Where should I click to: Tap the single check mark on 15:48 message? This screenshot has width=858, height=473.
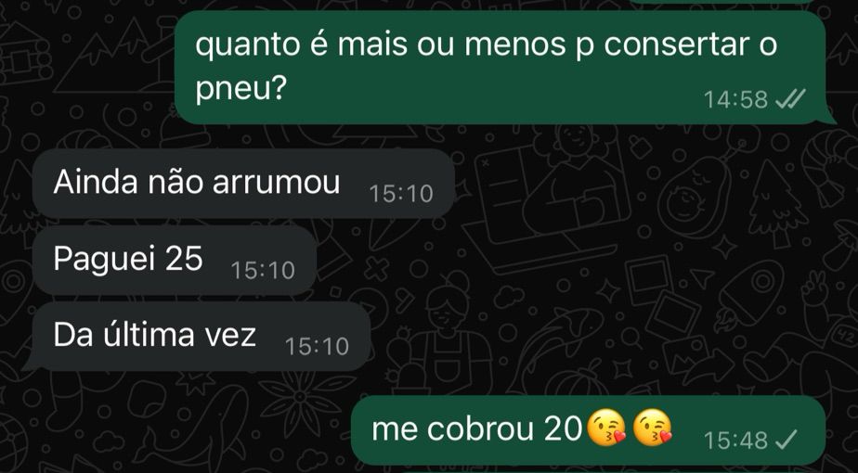[786, 439]
